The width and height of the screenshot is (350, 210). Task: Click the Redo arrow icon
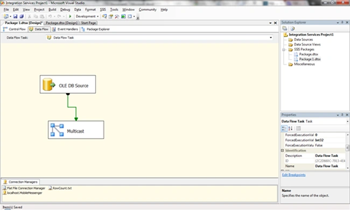59,16
